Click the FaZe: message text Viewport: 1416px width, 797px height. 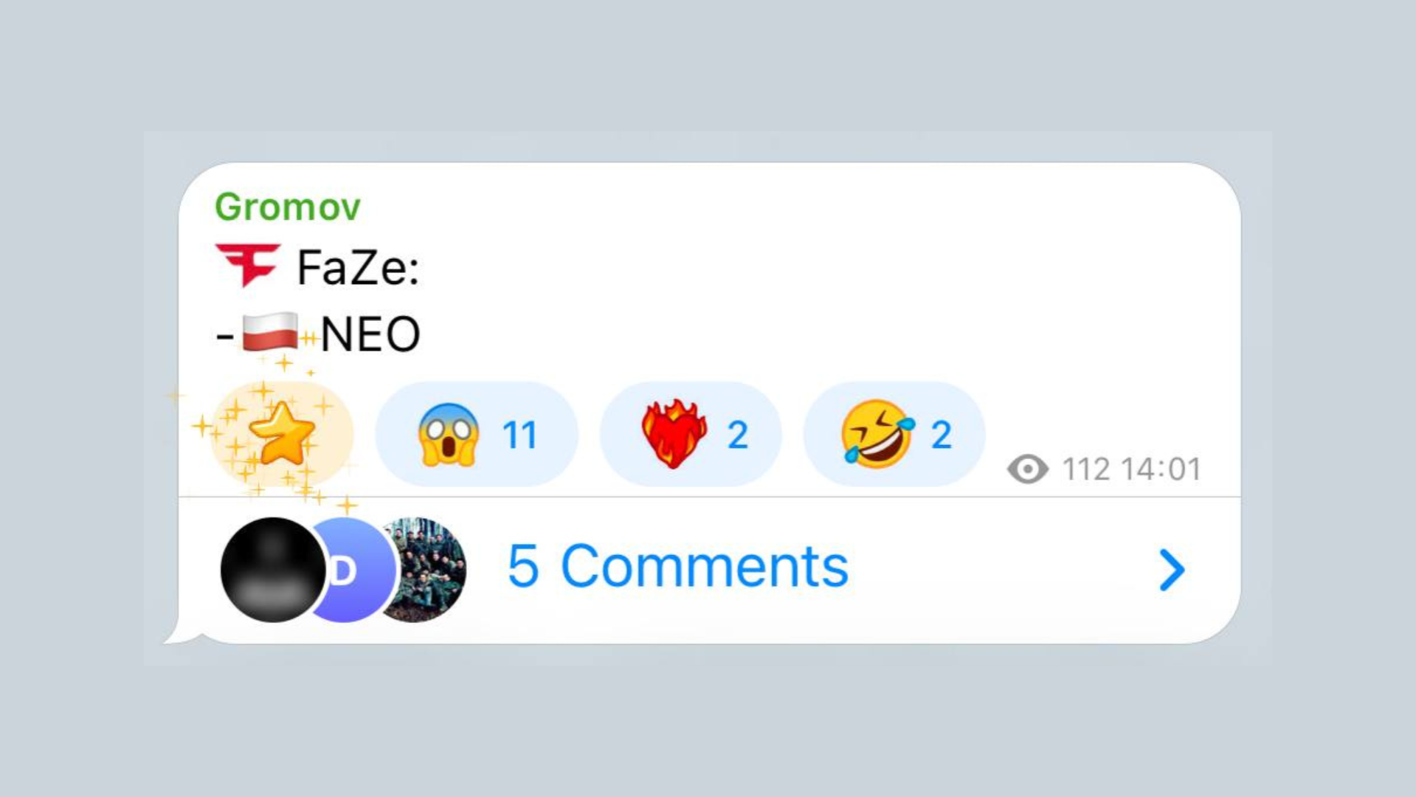pyautogui.click(x=358, y=267)
